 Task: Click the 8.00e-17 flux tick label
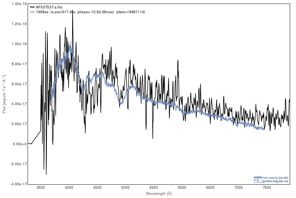point(19,64)
